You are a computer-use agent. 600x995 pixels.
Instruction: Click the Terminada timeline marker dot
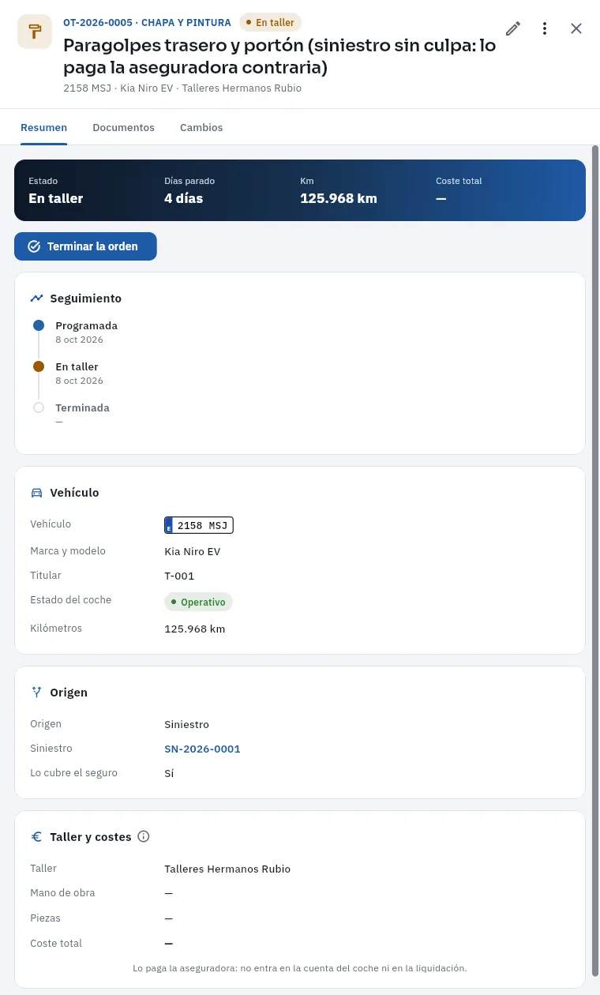(x=39, y=407)
